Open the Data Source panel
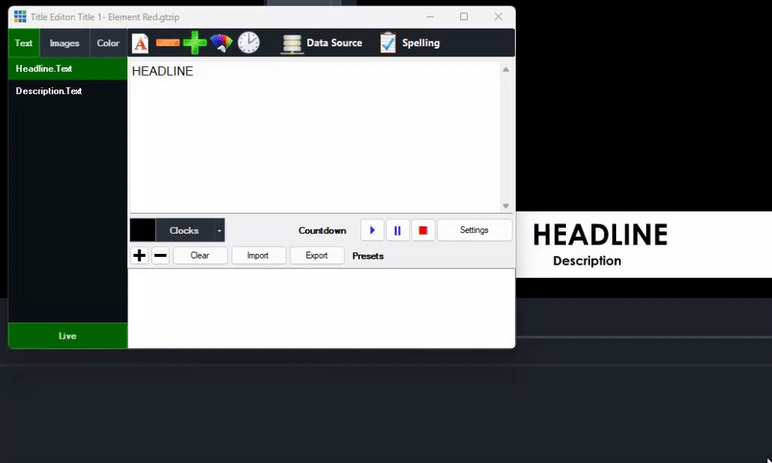Viewport: 772px width, 463px height. pos(324,42)
